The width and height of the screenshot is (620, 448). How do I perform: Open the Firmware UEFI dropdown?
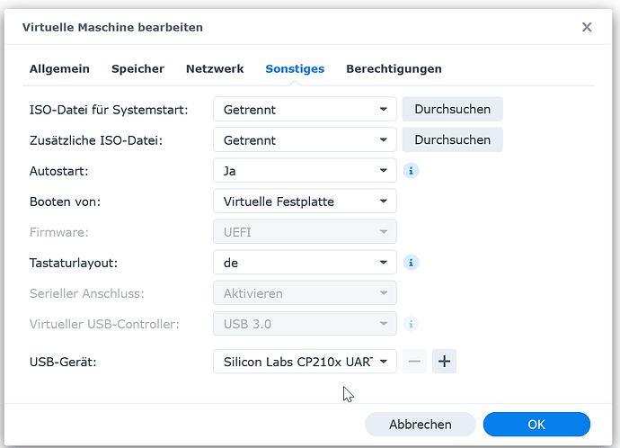coord(305,231)
